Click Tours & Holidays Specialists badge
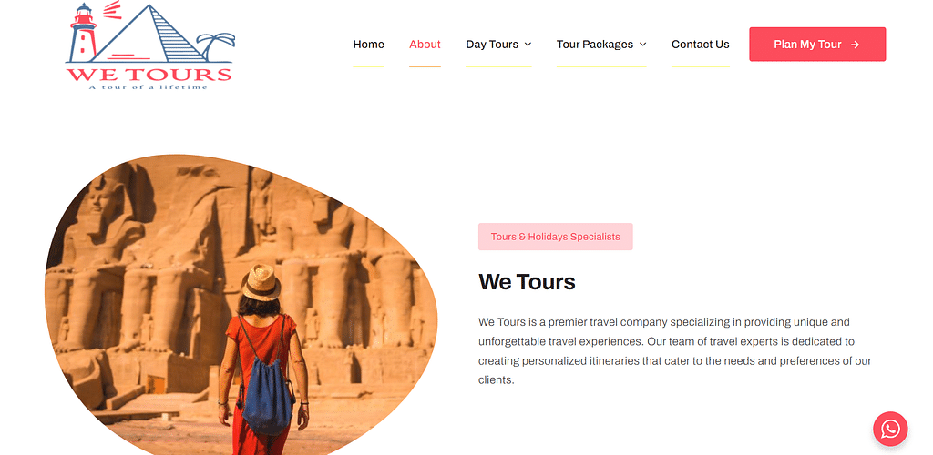 point(555,237)
